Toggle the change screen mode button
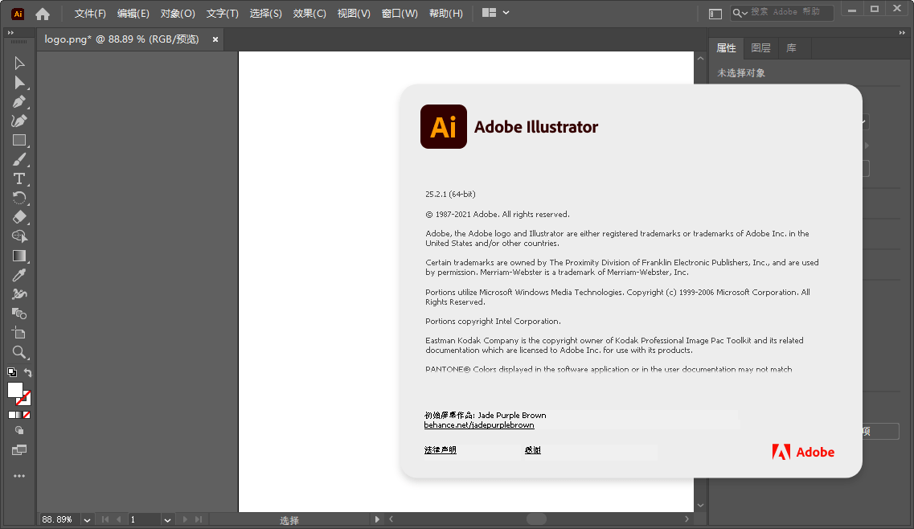Screen dimensions: 914x529 point(19,450)
